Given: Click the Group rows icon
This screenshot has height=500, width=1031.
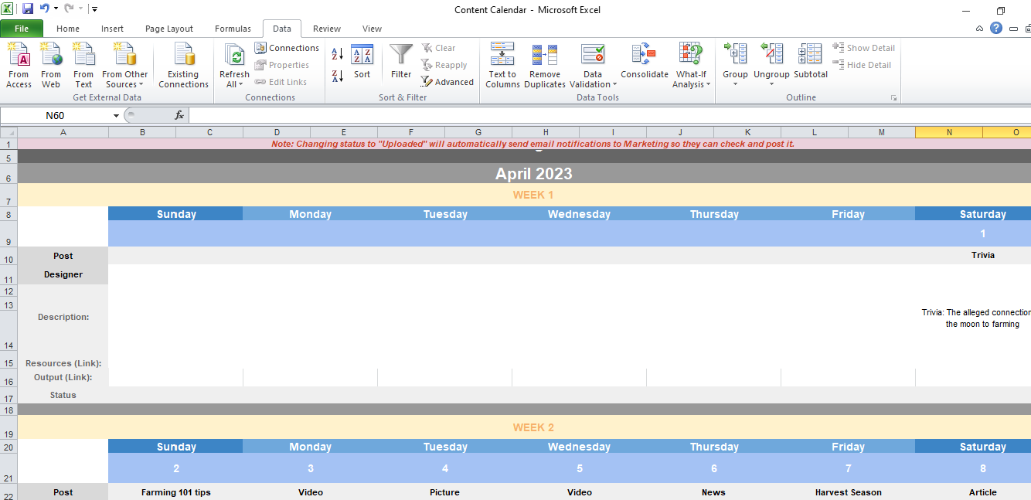Looking at the screenshot, I should [735, 54].
